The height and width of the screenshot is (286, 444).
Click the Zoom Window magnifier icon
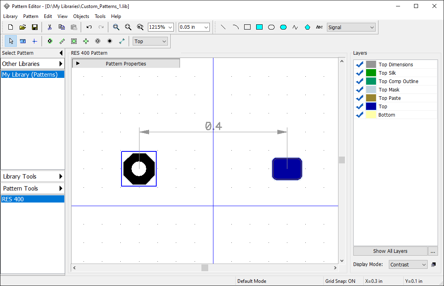[140, 27]
